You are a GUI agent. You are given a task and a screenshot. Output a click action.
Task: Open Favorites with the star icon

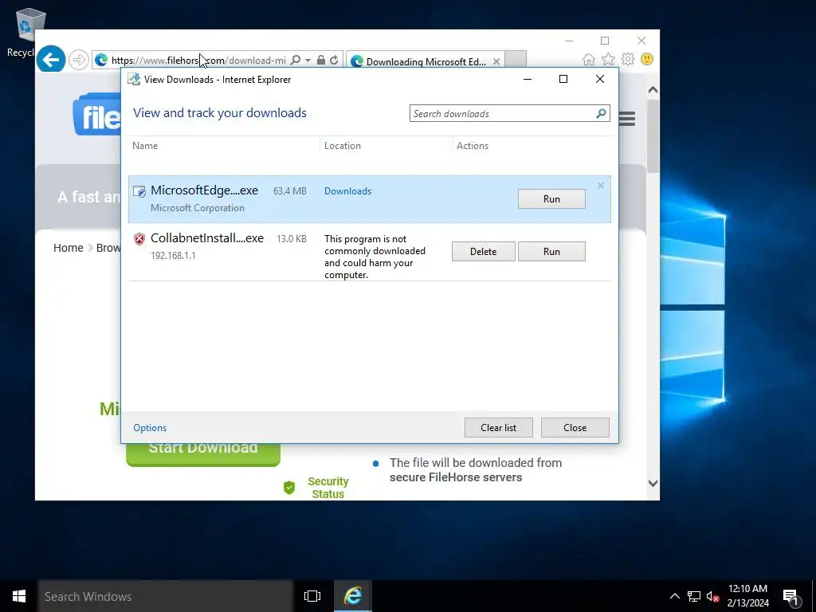coord(608,59)
